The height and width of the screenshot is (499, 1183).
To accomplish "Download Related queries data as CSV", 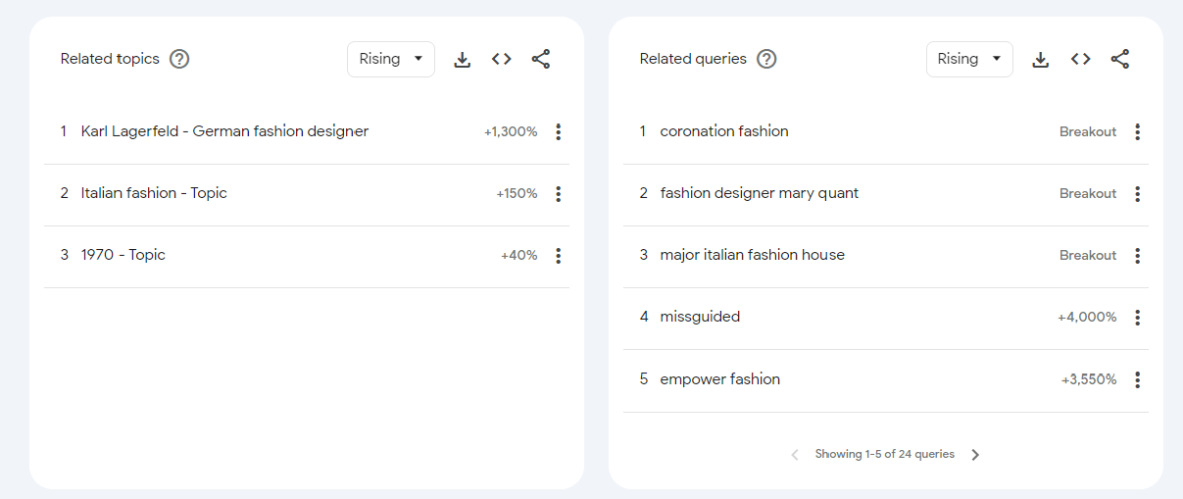I will 1041,60.
